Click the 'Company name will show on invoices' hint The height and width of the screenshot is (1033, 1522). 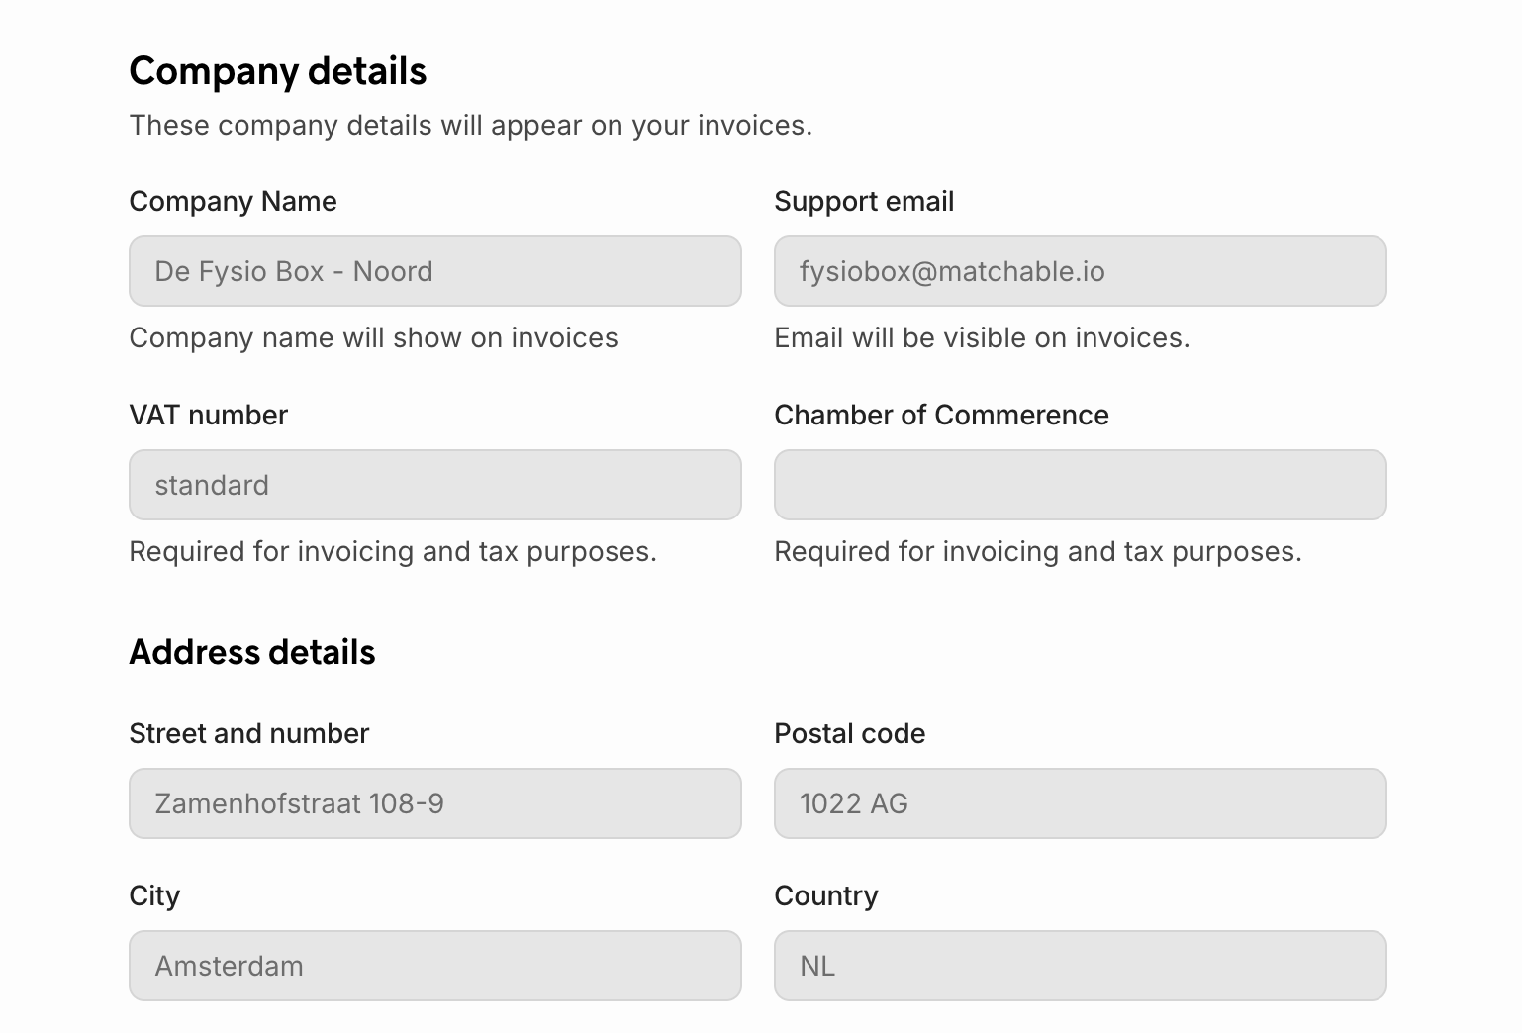373,337
